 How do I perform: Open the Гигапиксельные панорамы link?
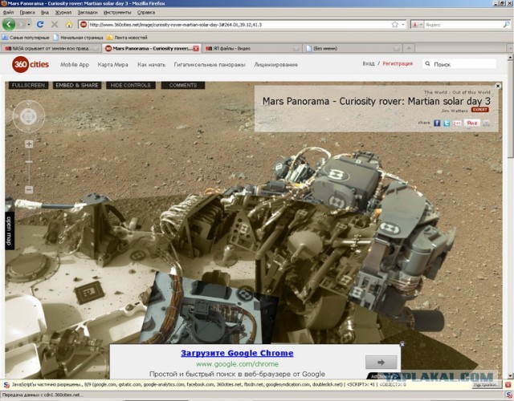(210, 65)
